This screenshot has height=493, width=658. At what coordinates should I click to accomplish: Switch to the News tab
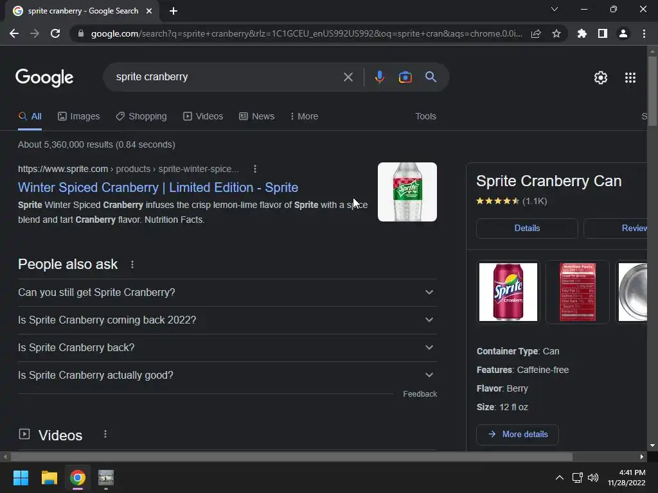(257, 117)
